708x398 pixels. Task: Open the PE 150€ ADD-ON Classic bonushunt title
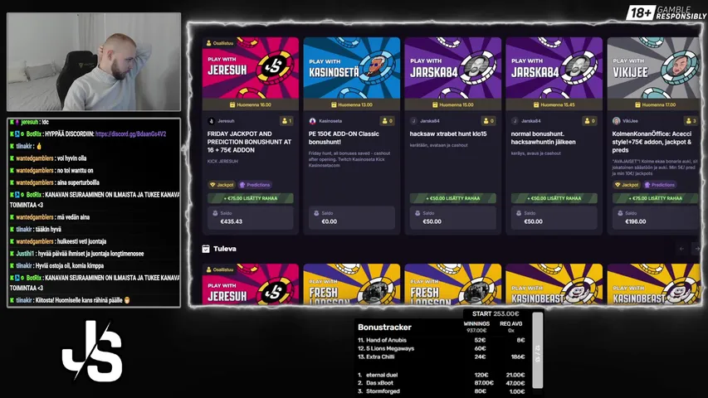pos(344,138)
